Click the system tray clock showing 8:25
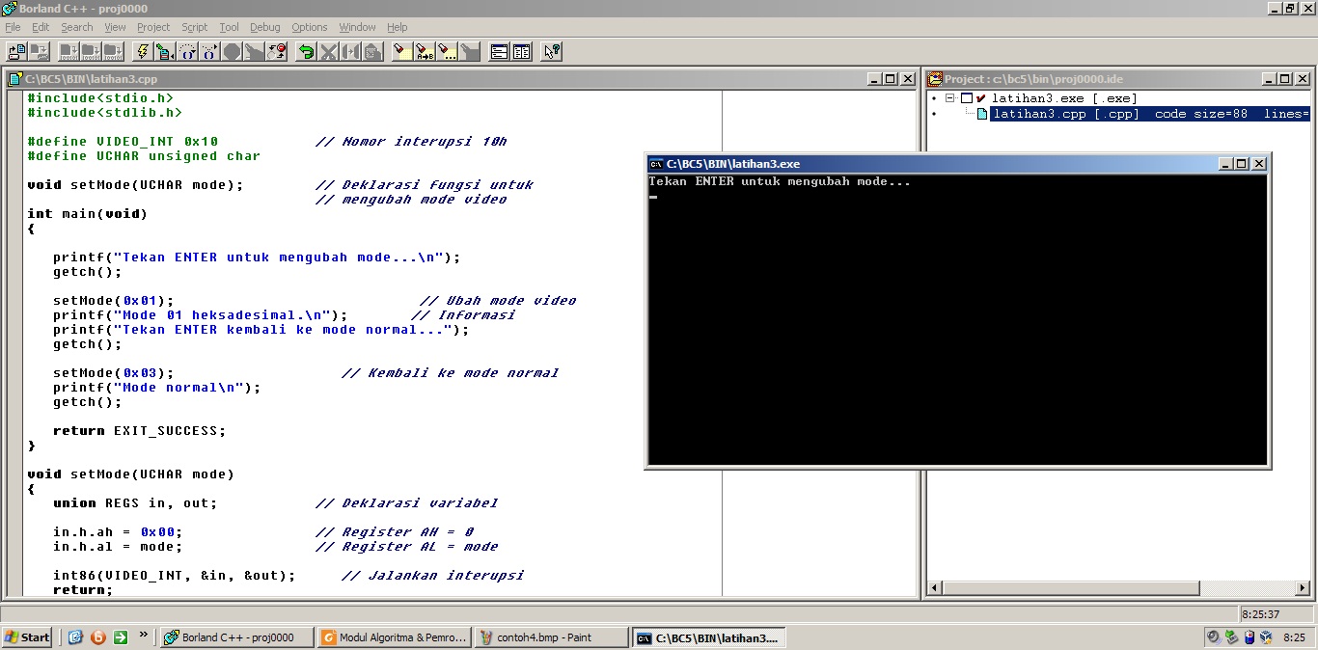The width and height of the screenshot is (1318, 650). [1294, 637]
